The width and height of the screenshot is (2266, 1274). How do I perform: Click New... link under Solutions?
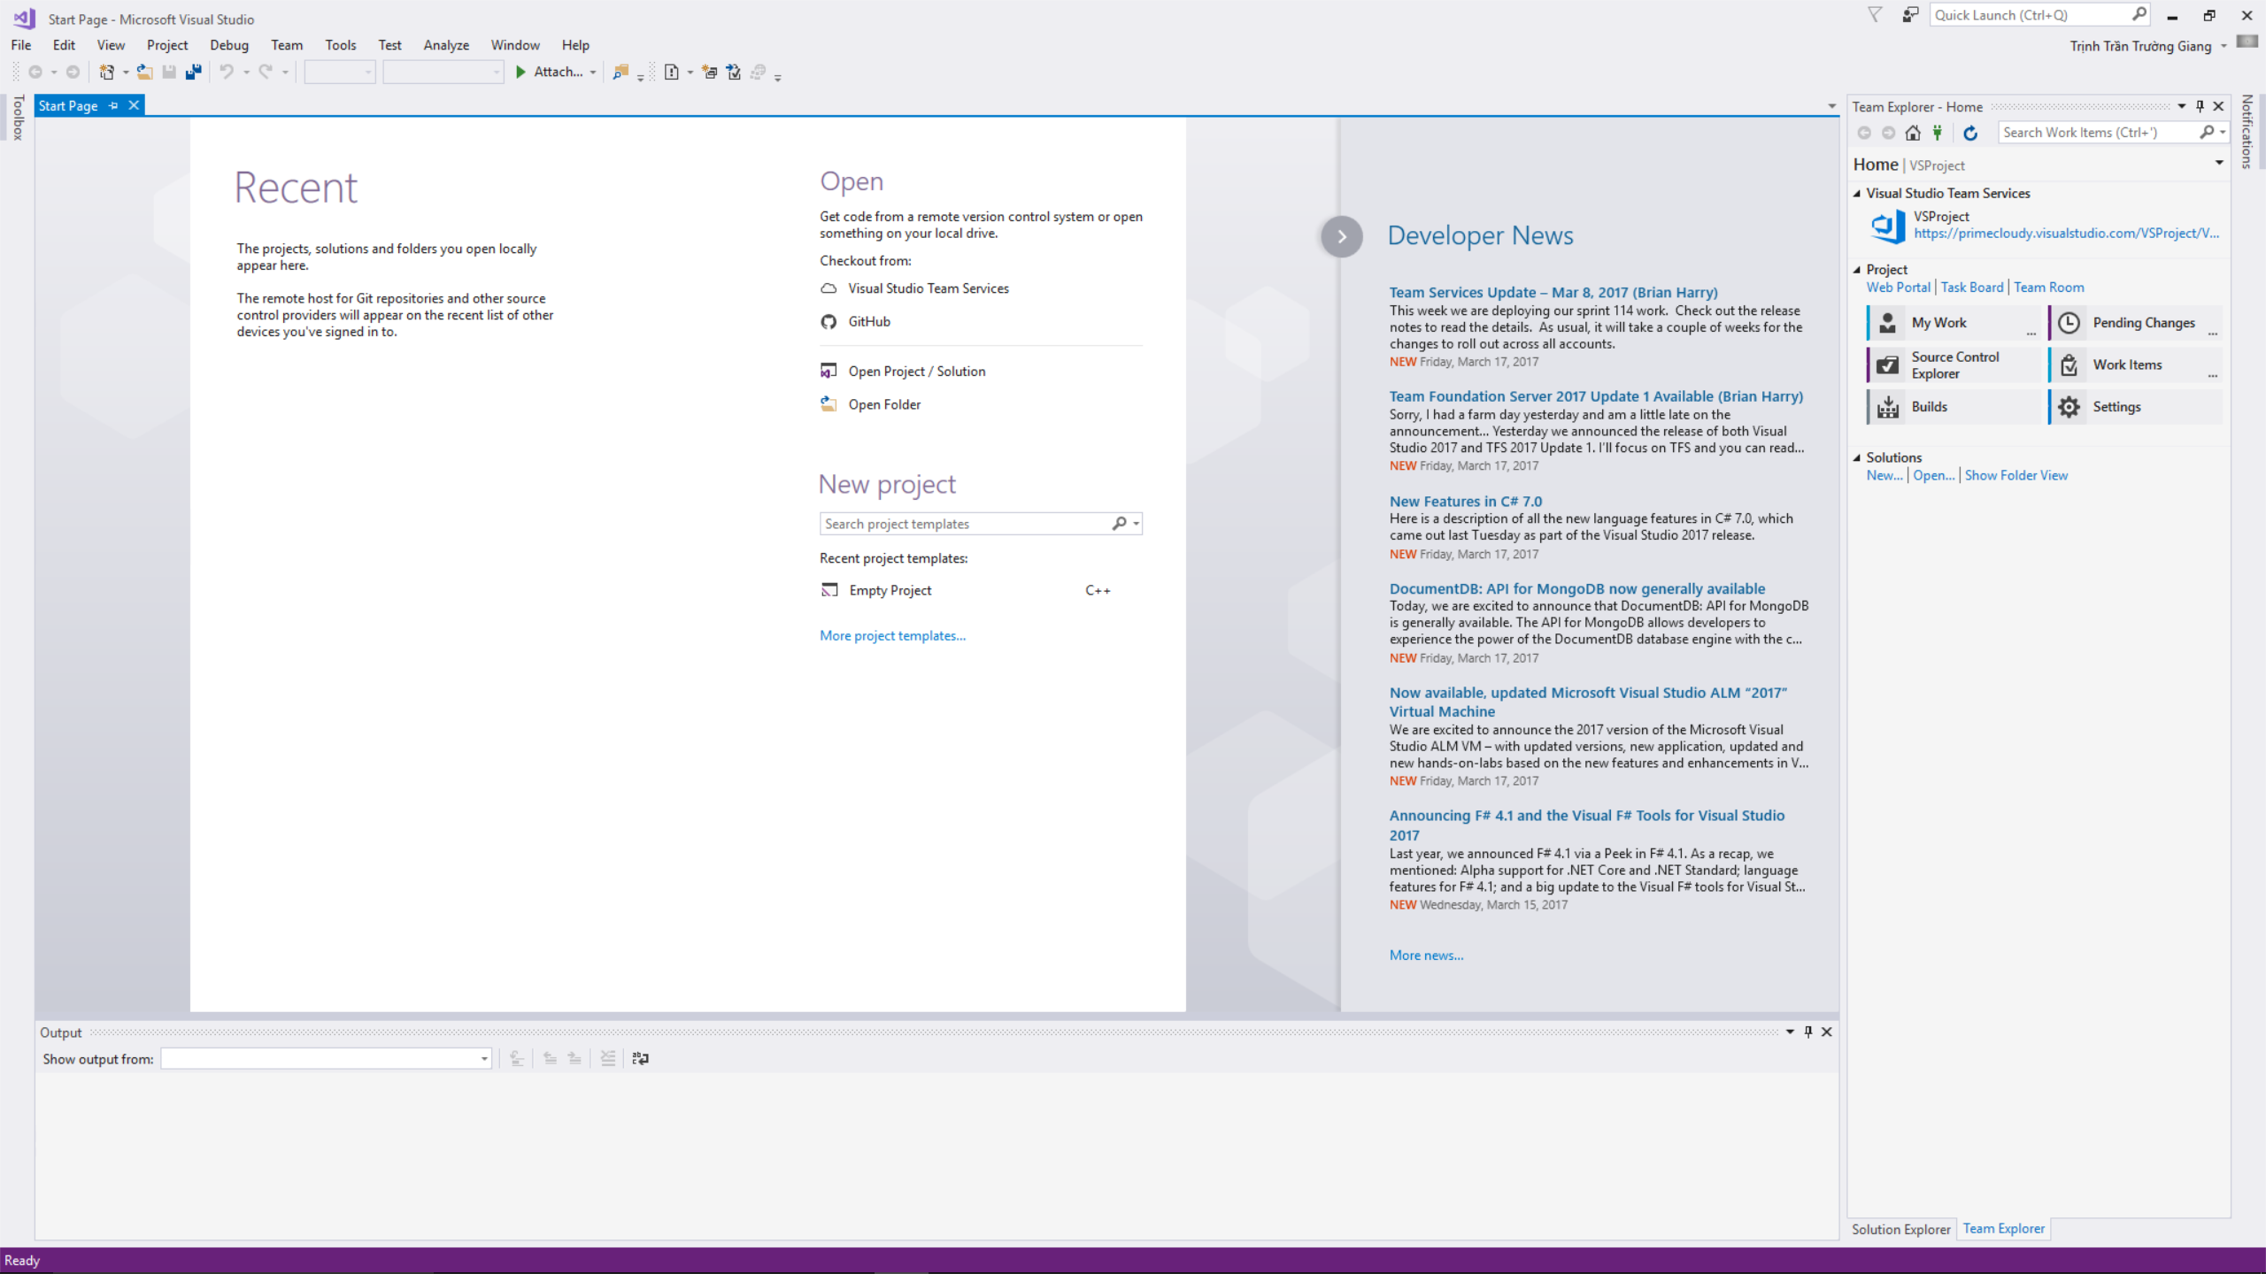point(1884,476)
